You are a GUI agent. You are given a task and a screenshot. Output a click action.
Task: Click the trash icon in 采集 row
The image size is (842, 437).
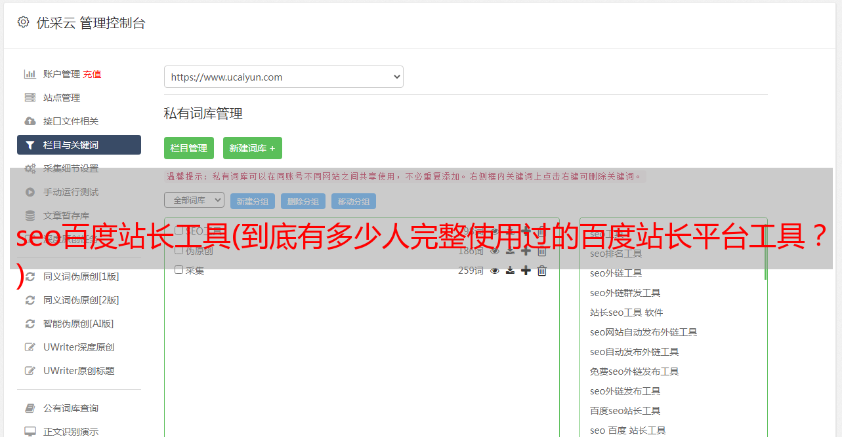[x=542, y=271]
